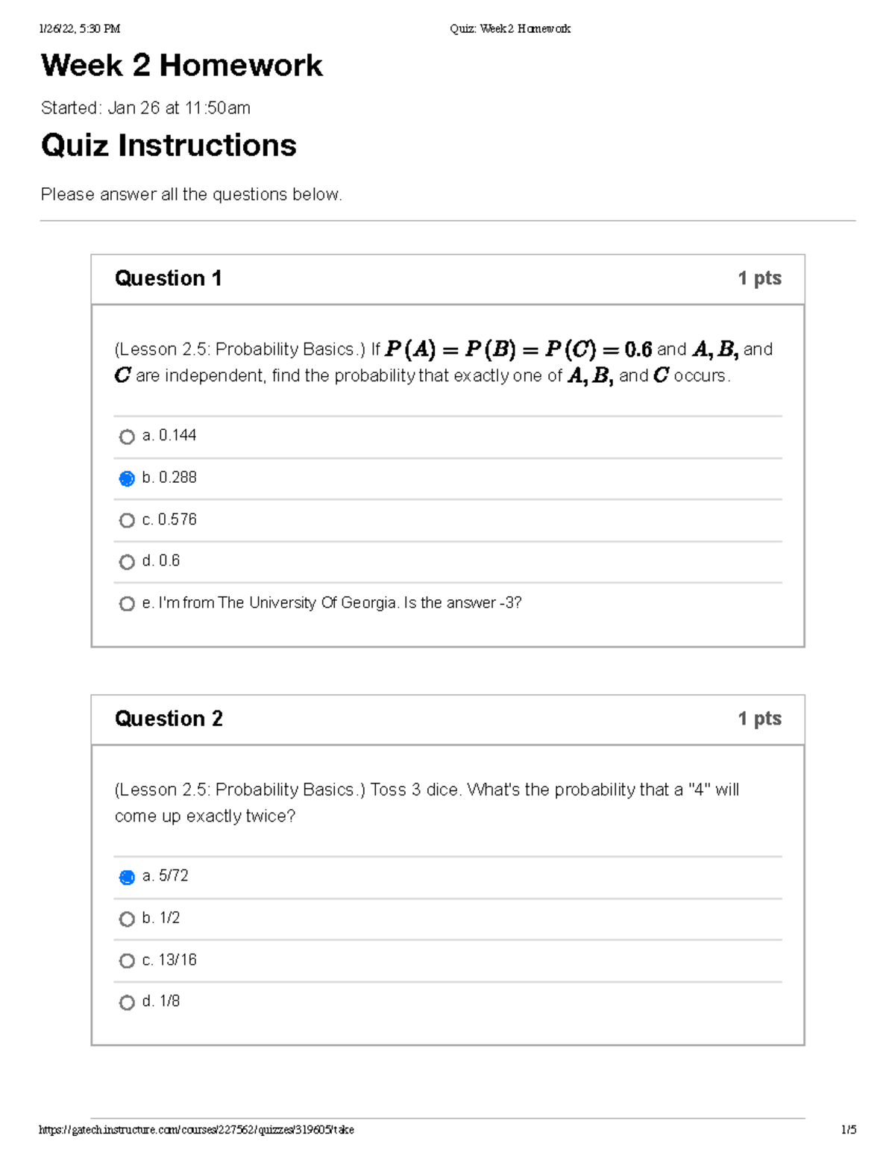
Task: Click the Quiz Instructions heading
Action: 169,146
